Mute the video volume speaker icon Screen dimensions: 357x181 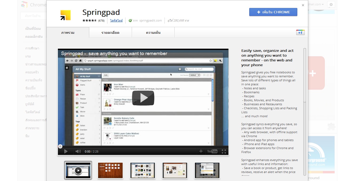click(x=78, y=151)
